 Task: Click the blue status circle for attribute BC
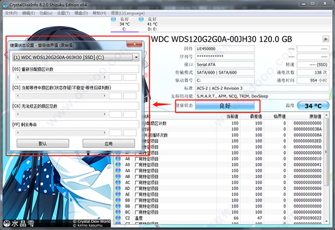tap(118, 212)
